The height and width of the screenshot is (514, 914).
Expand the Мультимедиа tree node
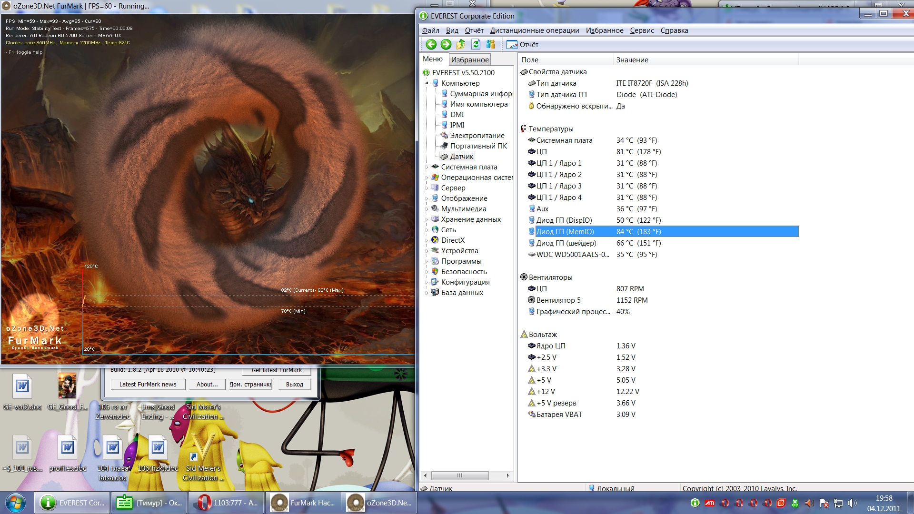[x=427, y=209]
